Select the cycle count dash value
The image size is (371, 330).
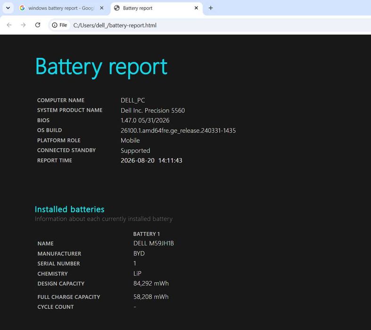pyautogui.click(x=135, y=307)
